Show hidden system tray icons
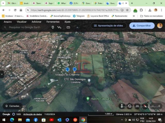Viewport: 165px width, 123px height. coord(122,120)
